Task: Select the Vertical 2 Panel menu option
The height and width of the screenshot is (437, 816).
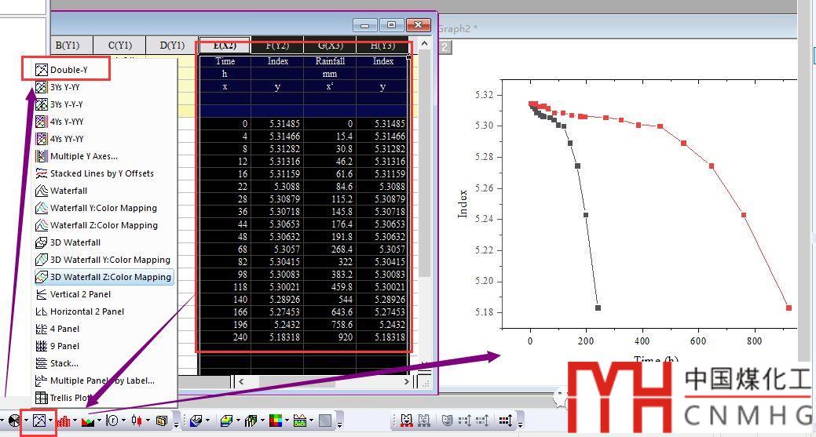Action: (x=80, y=294)
